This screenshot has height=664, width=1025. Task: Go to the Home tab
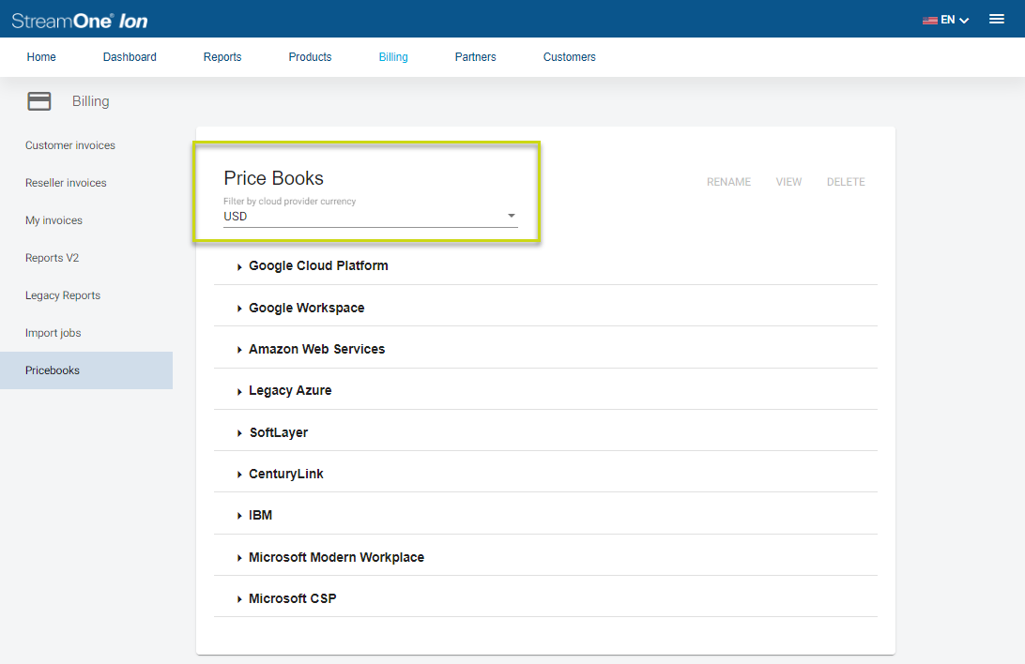point(41,57)
